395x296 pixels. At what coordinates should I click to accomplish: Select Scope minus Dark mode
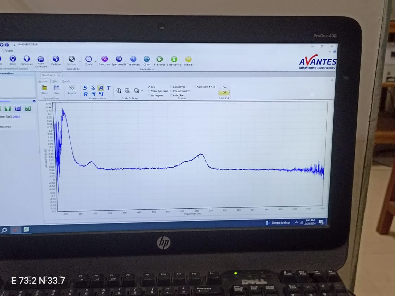(x=93, y=88)
